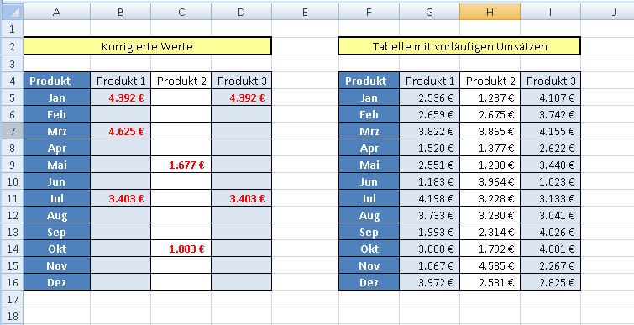Select the '3.822 €' cell

(429, 131)
